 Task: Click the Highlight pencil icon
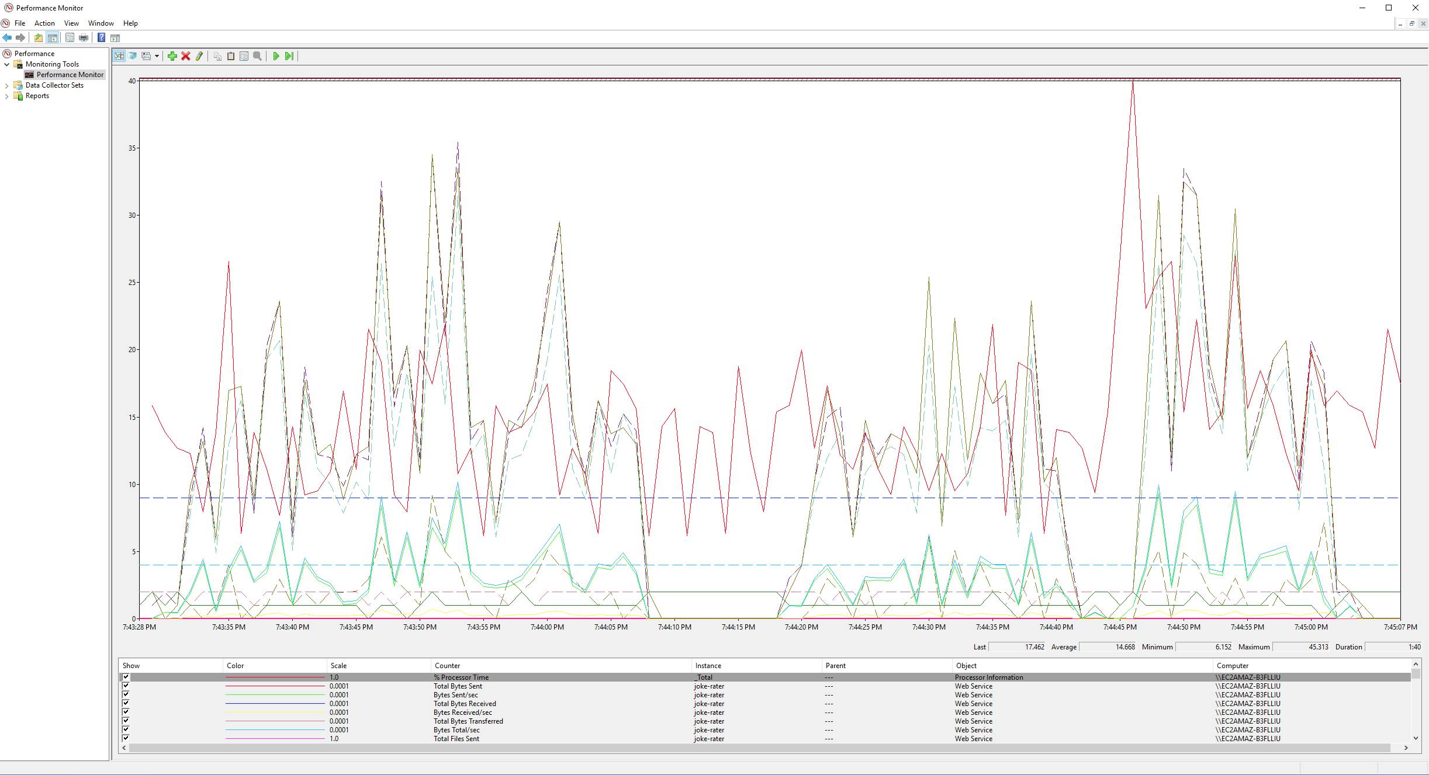point(199,56)
